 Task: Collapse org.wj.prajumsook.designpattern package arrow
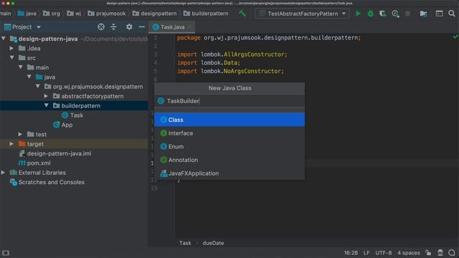38,87
